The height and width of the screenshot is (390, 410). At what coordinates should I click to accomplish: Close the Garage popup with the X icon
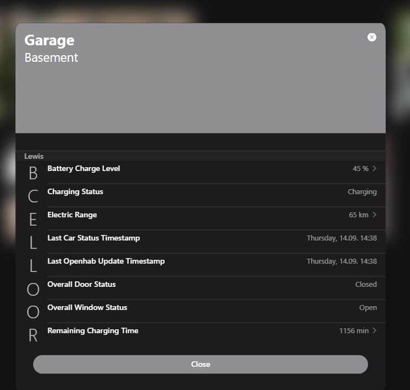[x=372, y=37]
